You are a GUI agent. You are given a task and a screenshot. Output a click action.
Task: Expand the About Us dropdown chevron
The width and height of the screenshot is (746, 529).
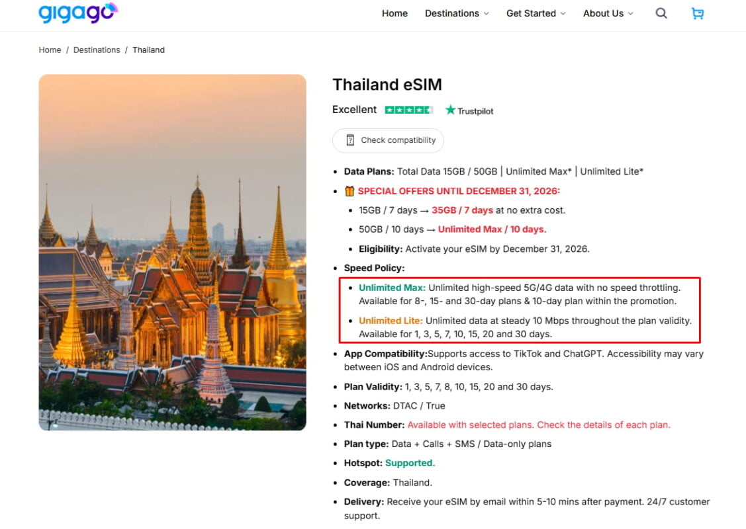[x=630, y=14]
